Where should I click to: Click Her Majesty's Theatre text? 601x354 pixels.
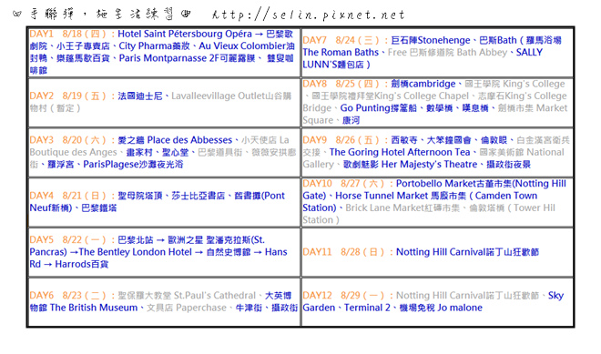point(430,165)
